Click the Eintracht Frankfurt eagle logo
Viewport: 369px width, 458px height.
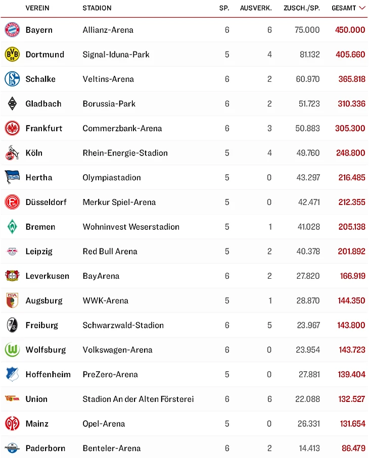point(12,128)
